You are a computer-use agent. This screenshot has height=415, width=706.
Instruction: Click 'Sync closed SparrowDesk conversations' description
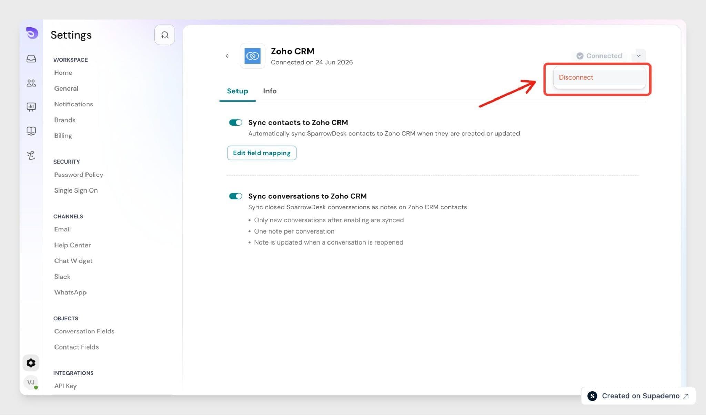pos(357,207)
